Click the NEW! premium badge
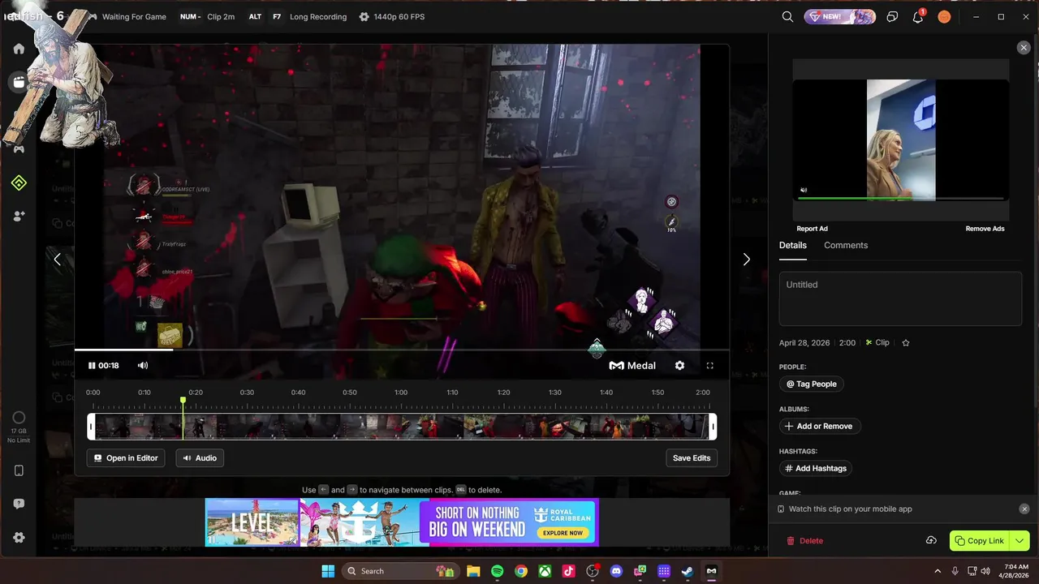1039x584 pixels. click(x=840, y=16)
